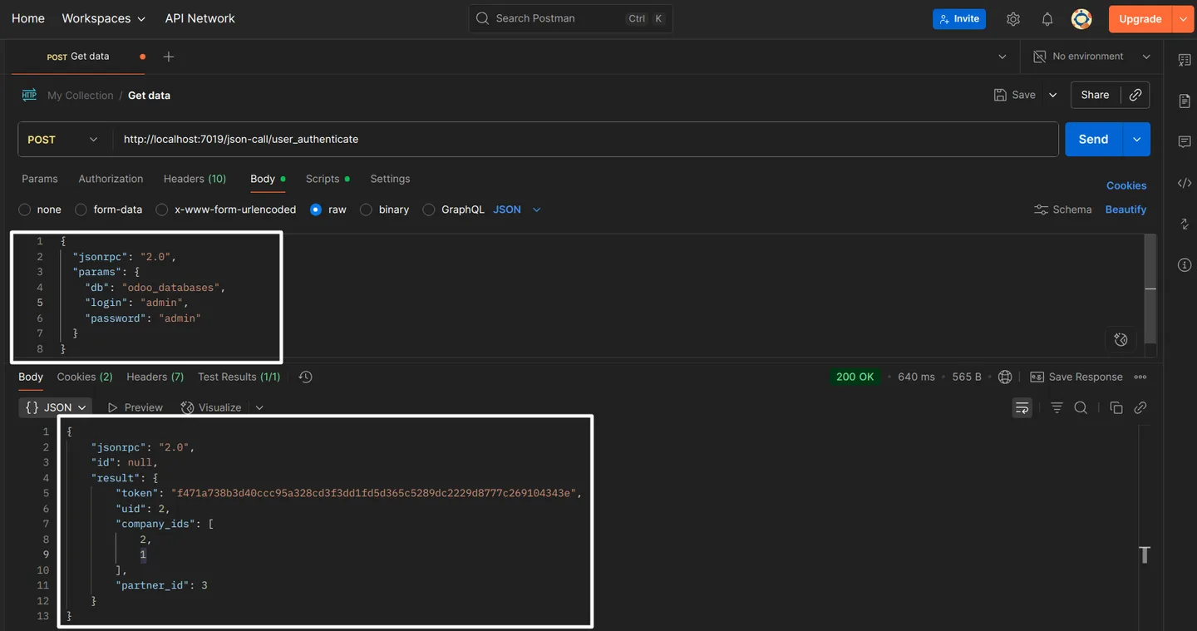
Task: Expand the Visualize options chevron
Action: click(x=259, y=407)
